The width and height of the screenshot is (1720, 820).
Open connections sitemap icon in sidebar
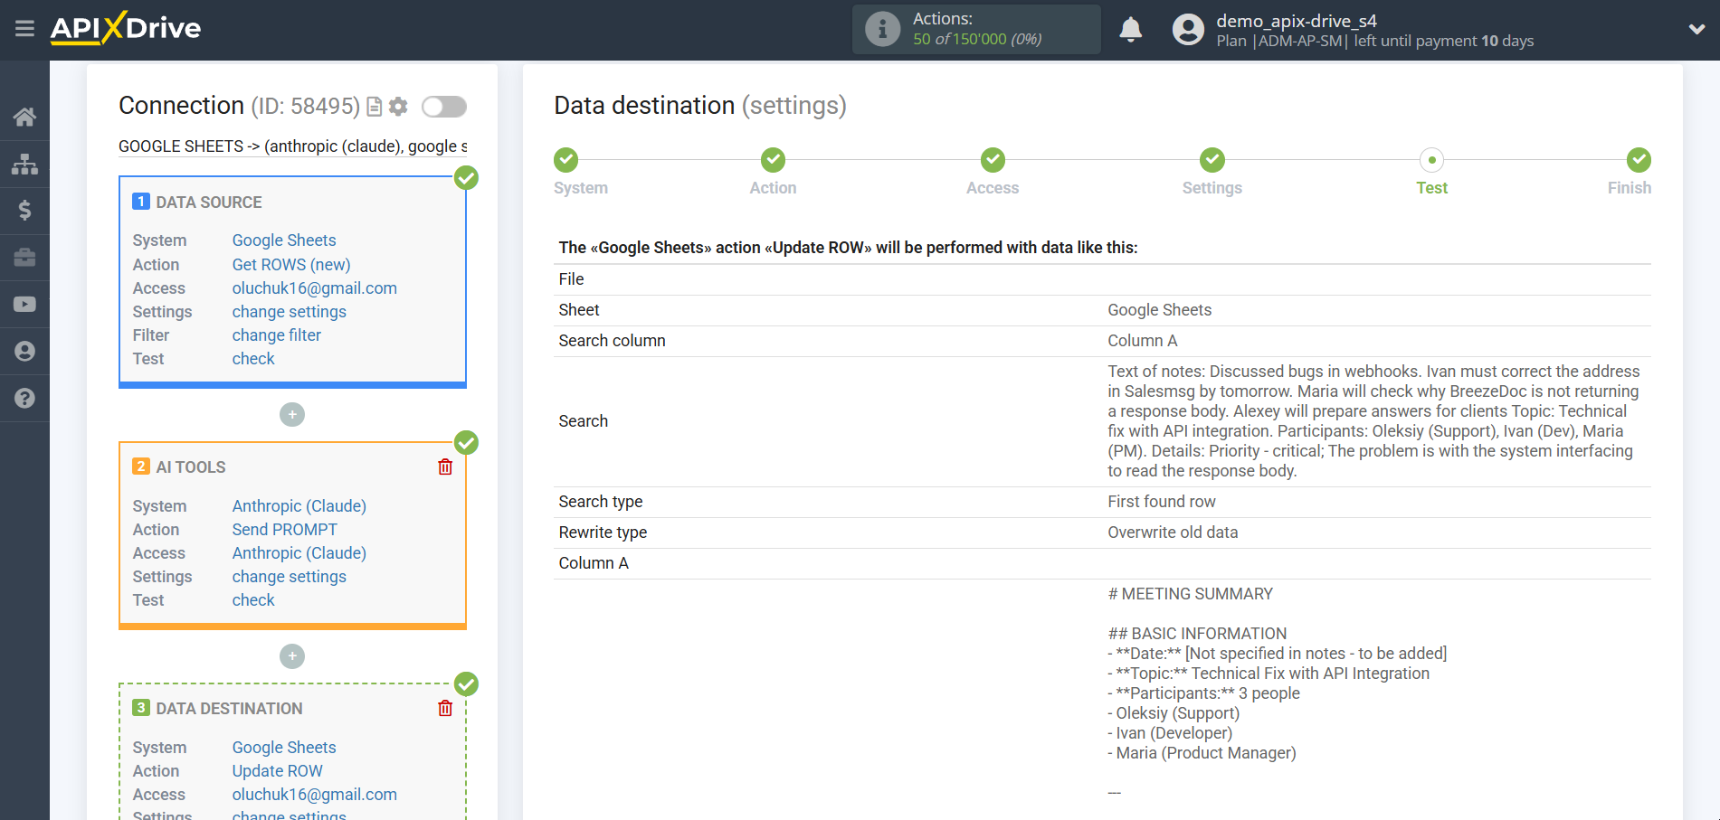[24, 164]
